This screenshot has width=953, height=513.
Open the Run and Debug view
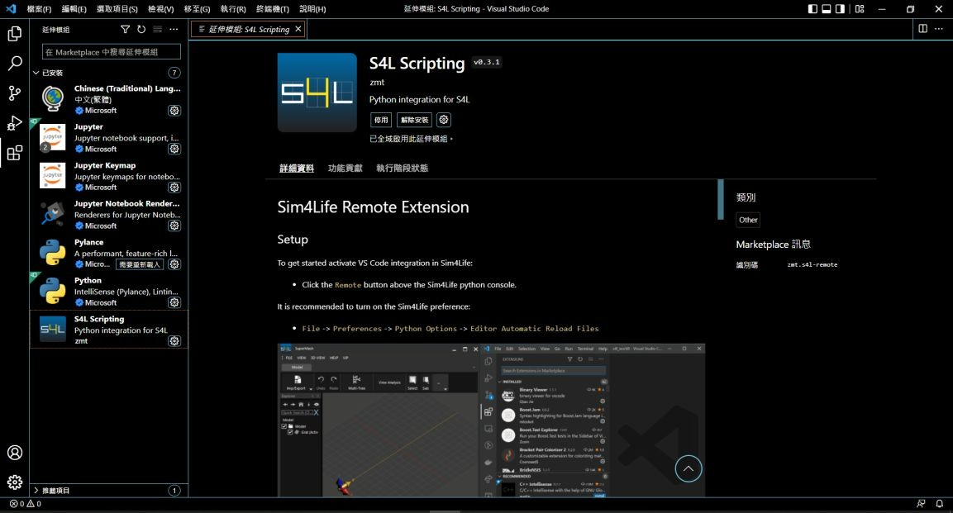[x=15, y=123]
